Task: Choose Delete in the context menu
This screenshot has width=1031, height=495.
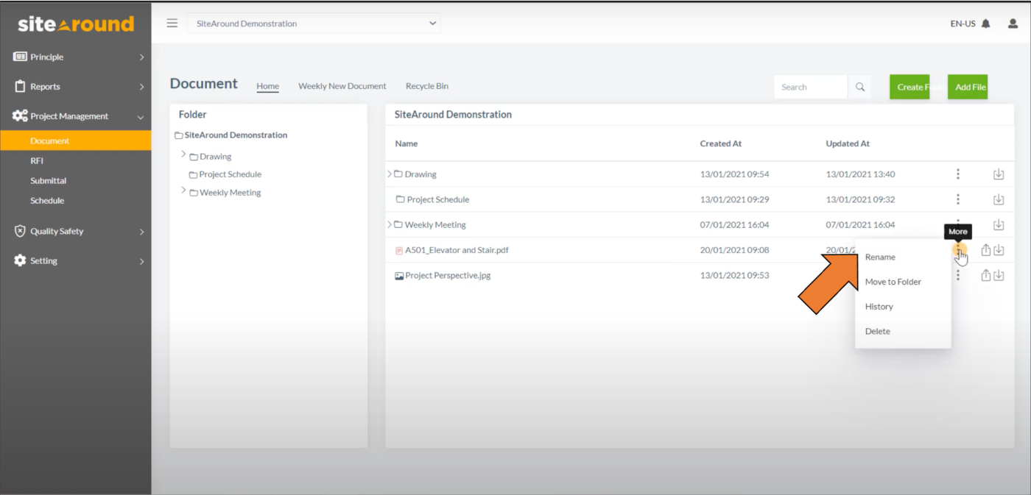Action: tap(877, 331)
